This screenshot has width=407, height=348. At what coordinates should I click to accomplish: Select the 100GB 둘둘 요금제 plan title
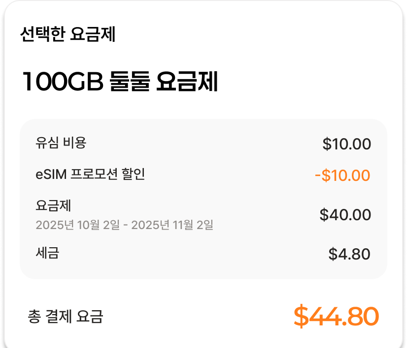click(120, 82)
